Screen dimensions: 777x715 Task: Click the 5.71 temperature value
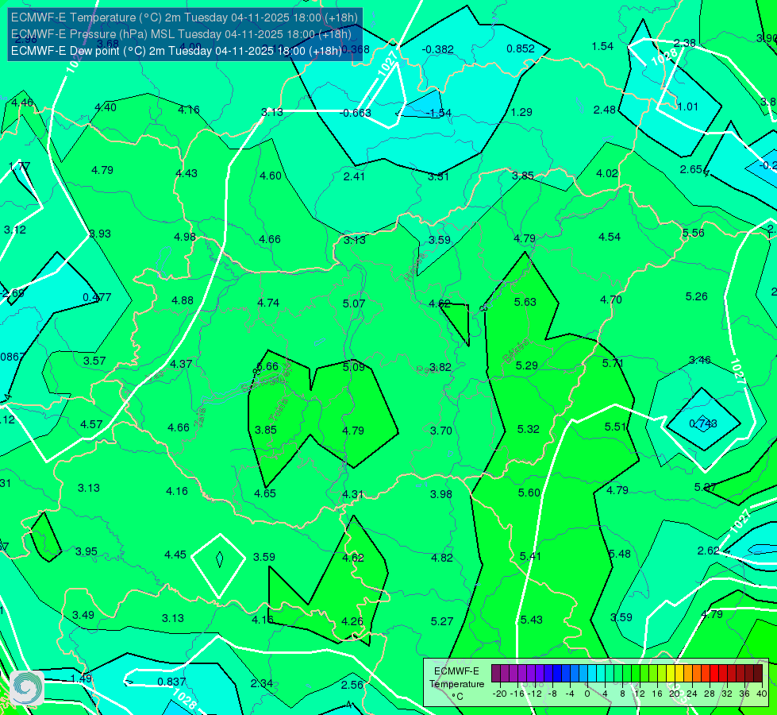(x=613, y=363)
